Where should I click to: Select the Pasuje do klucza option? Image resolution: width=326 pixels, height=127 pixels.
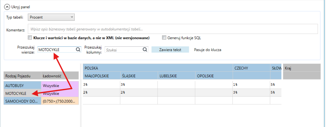click(x=208, y=50)
